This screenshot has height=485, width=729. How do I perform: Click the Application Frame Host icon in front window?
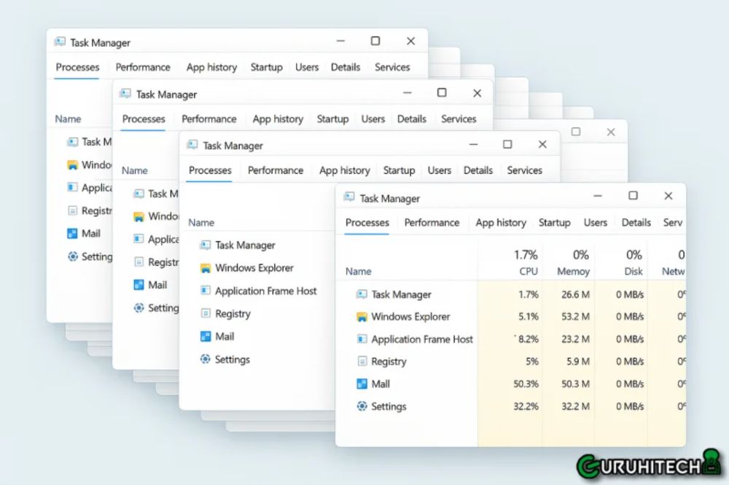click(362, 339)
